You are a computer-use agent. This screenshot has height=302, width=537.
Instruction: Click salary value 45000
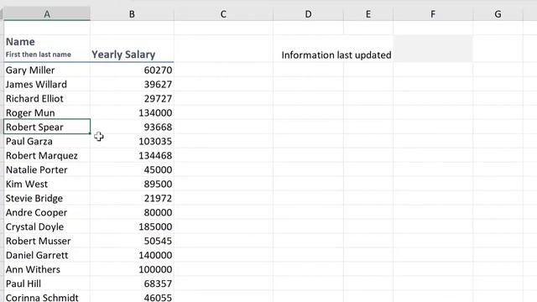point(132,169)
